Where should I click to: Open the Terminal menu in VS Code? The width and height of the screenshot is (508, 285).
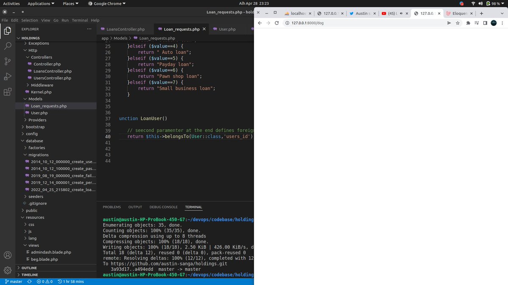(80, 20)
